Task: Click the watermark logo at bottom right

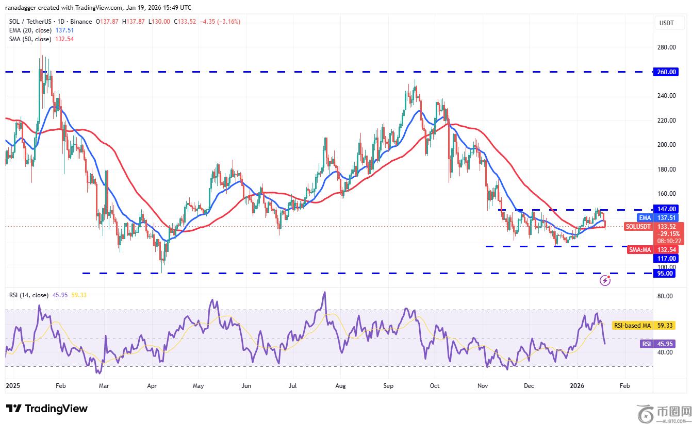Action: click(x=664, y=413)
